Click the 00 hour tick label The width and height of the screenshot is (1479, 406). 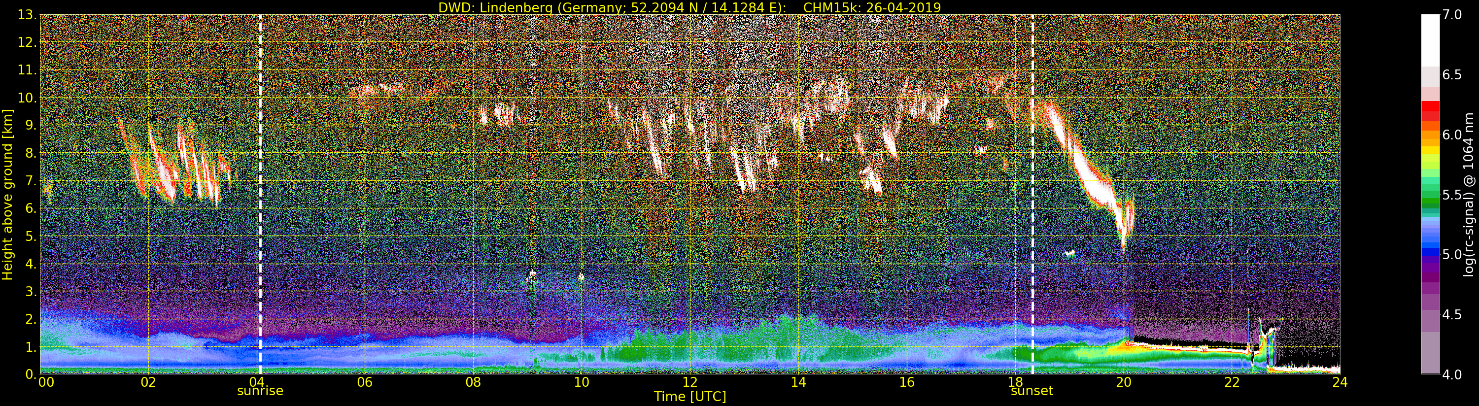(x=46, y=382)
